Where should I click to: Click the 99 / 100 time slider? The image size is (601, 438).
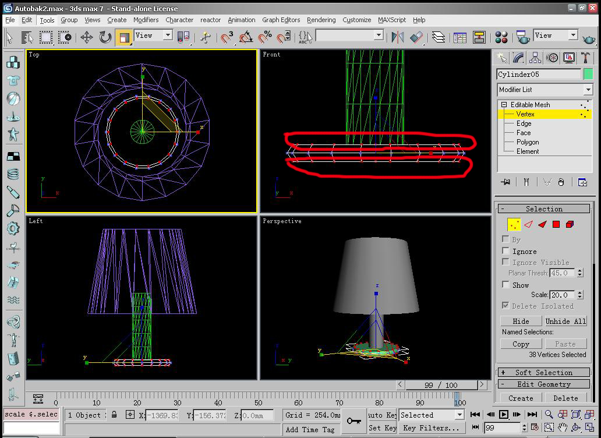[x=441, y=385]
